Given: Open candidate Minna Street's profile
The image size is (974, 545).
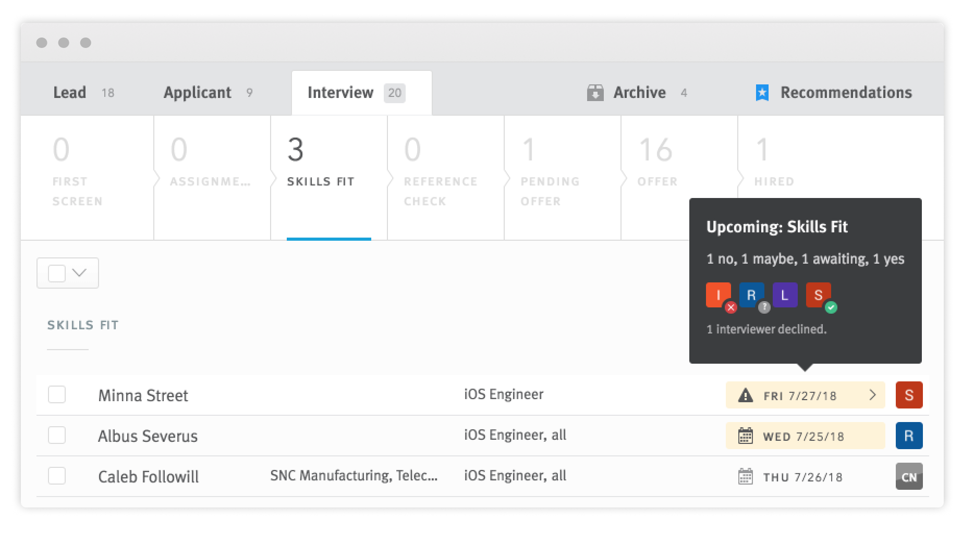Looking at the screenshot, I should 143,395.
